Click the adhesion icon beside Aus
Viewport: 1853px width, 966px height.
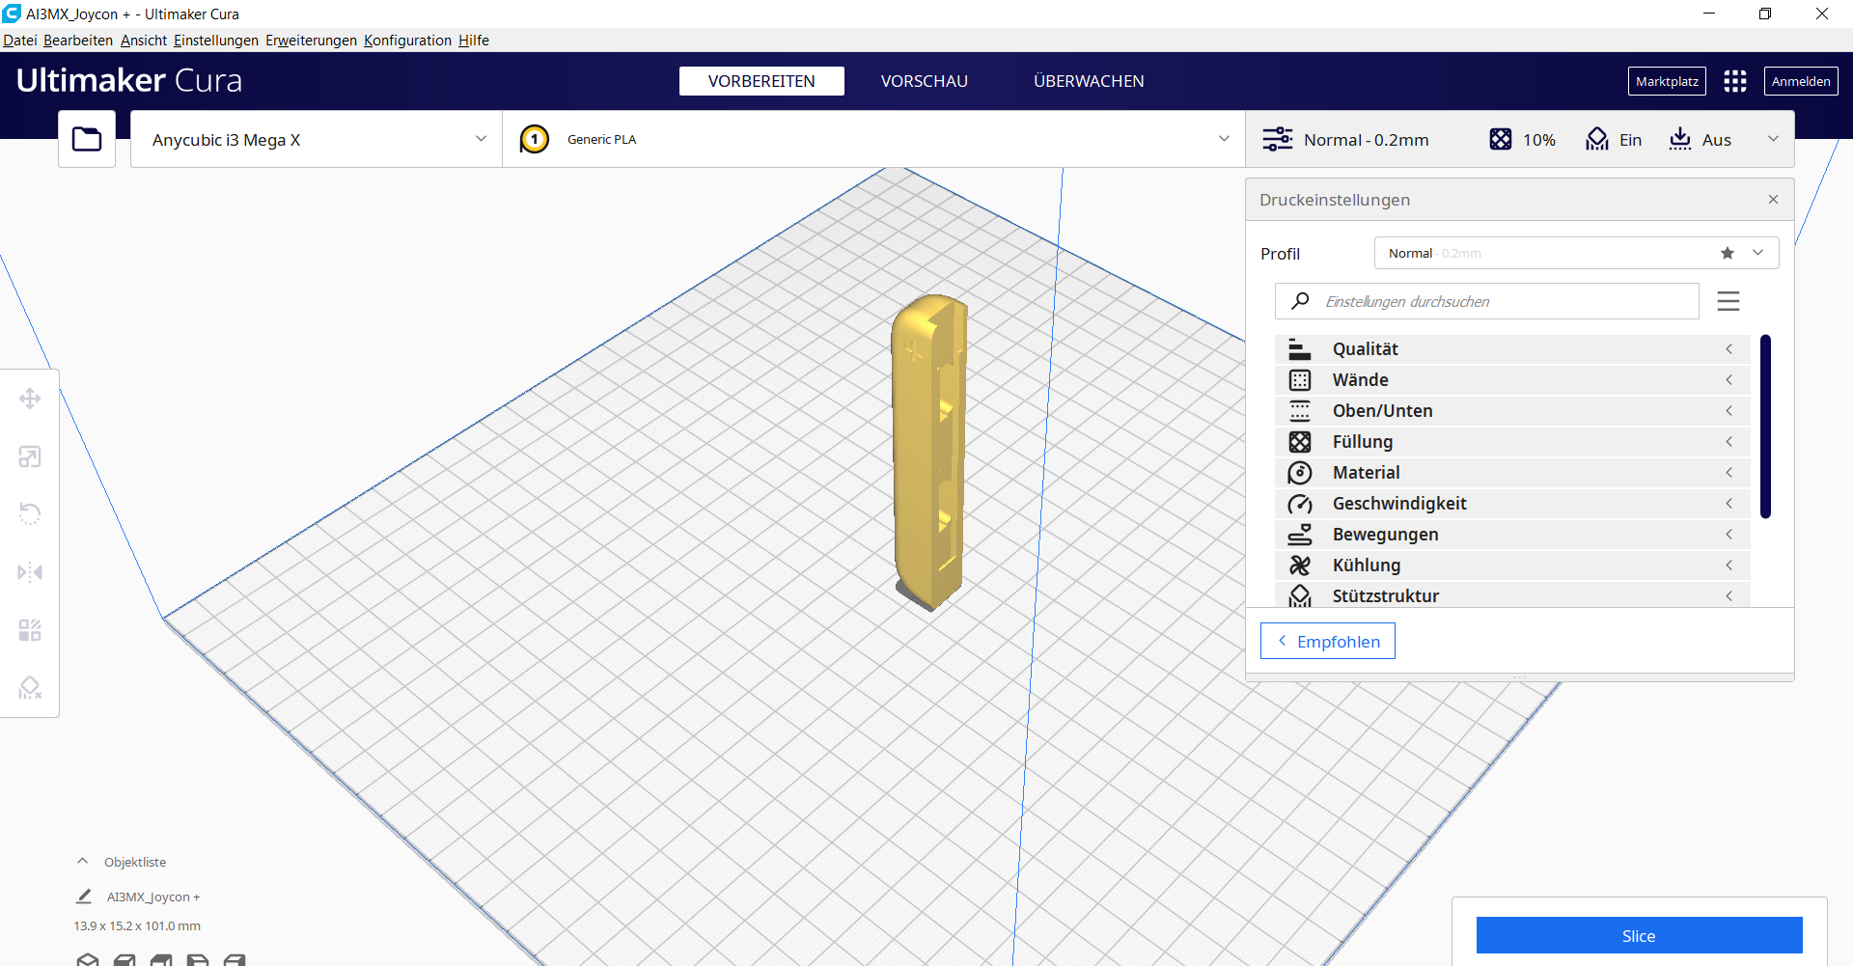tap(1680, 139)
